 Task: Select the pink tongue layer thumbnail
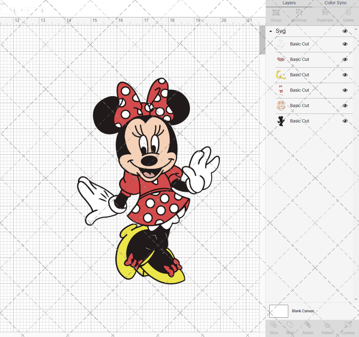[281, 59]
